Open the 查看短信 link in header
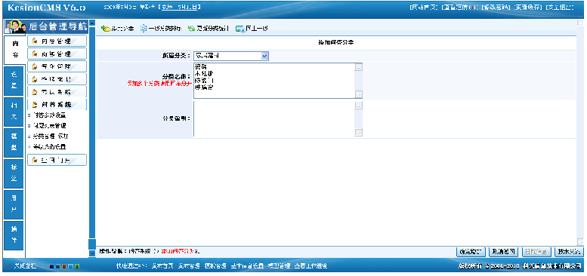The height and width of the screenshot is (276, 587). click(460, 8)
